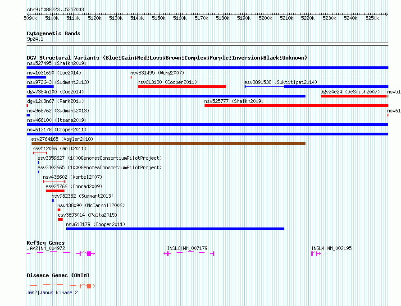Image resolution: width=401 pixels, height=306 pixels.
Task: Open the nsv527495 (Shaikh2009) label
Action: click(57, 63)
